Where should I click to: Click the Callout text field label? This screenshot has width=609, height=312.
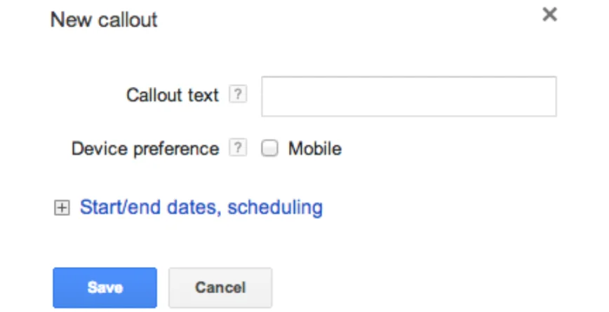pyautogui.click(x=173, y=95)
